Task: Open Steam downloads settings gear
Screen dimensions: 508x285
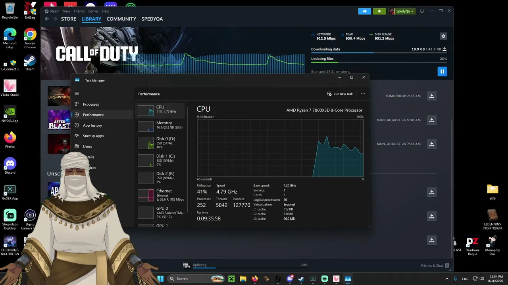Action: (443, 36)
